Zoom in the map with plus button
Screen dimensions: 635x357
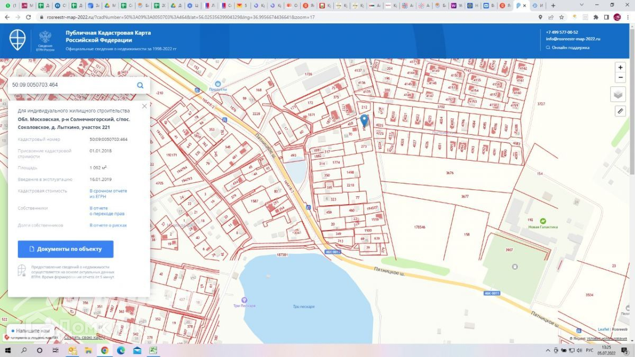620,68
